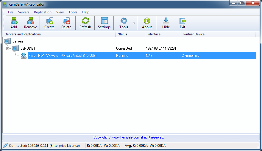Click the KernSafe app icon in title bar
The width and height of the screenshot is (262, 151).
coord(5,4)
